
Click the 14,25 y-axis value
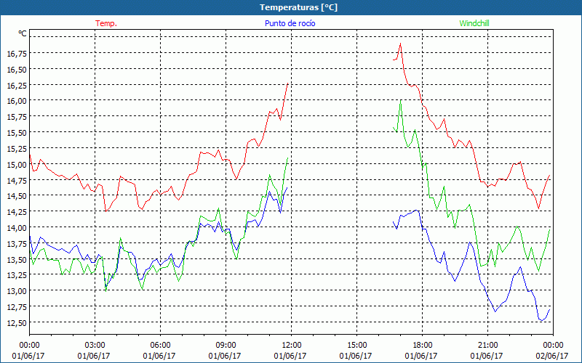[x=17, y=212]
